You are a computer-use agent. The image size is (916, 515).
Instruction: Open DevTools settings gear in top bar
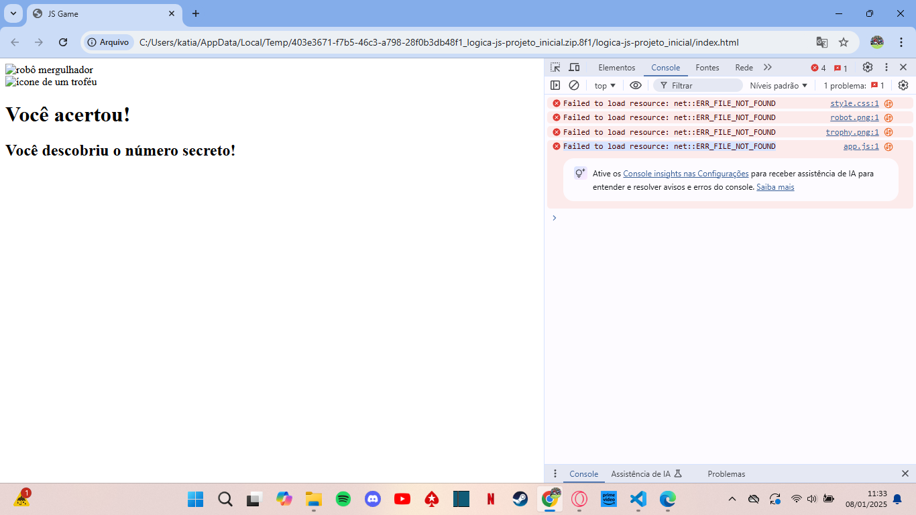[868, 68]
